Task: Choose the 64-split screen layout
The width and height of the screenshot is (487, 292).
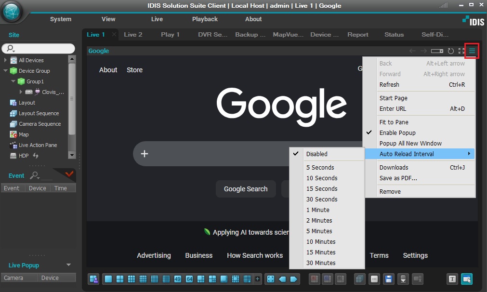Action: point(189,279)
